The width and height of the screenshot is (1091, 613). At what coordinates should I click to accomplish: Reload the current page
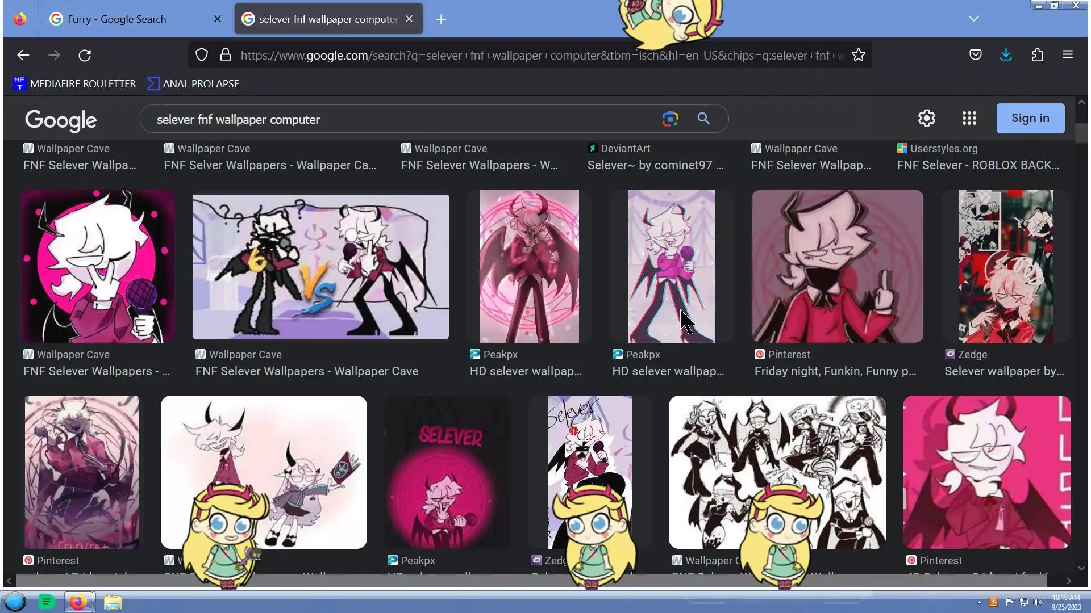(85, 55)
